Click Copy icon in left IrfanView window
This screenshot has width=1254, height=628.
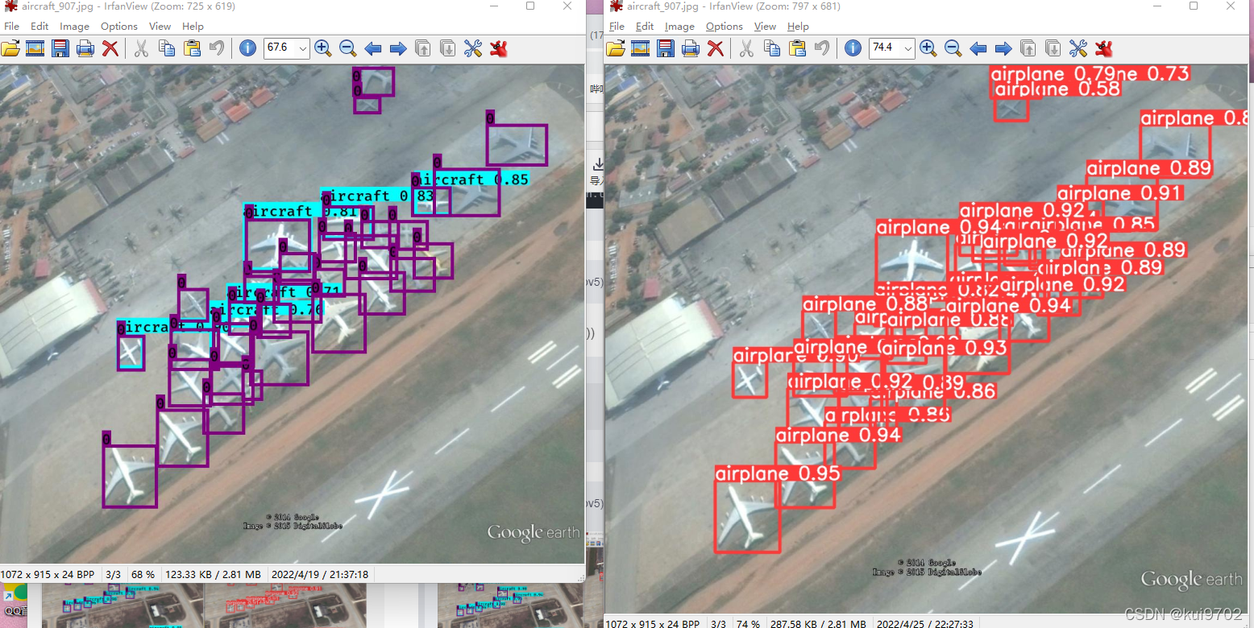166,48
